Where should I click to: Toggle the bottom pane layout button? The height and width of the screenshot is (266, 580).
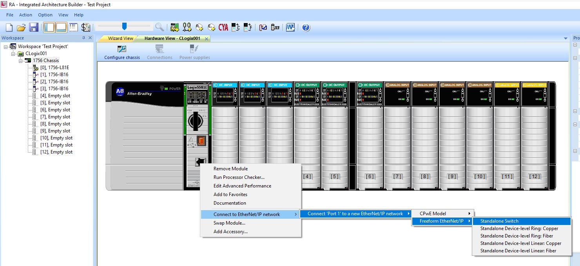(x=61, y=27)
